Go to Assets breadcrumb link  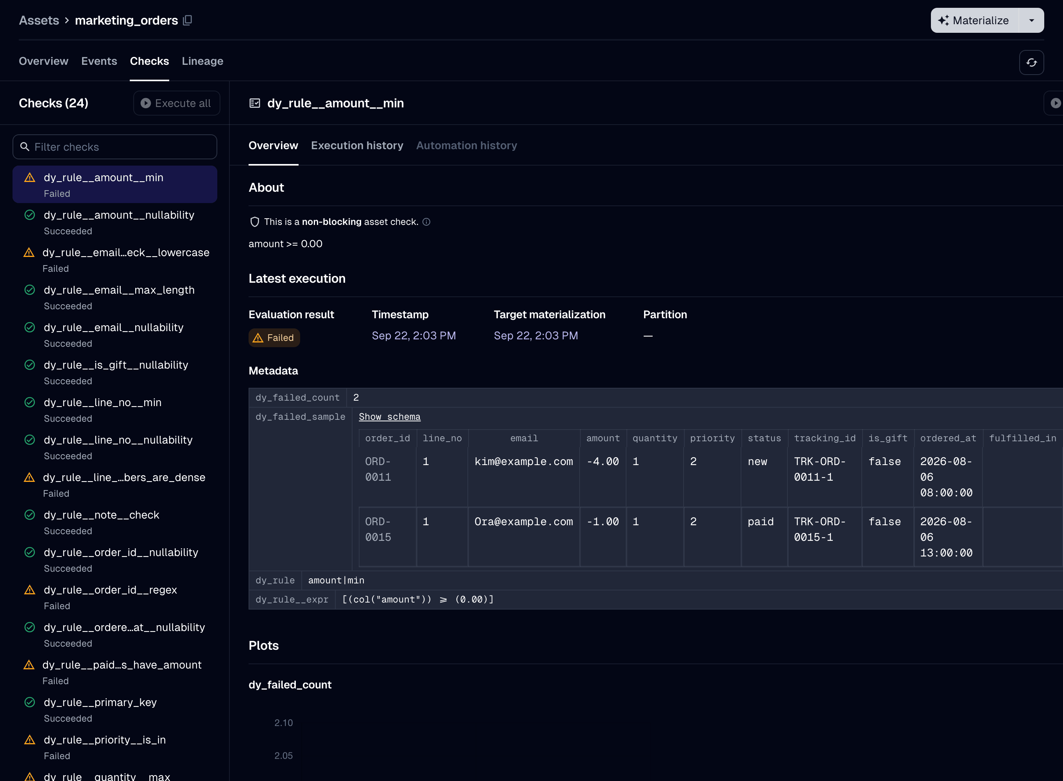pos(39,20)
